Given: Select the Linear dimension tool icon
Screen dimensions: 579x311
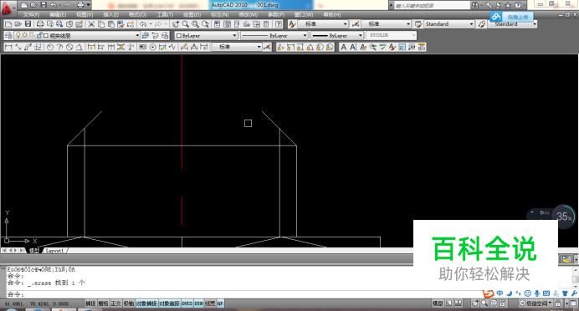Looking at the screenshot, I should (8, 47).
